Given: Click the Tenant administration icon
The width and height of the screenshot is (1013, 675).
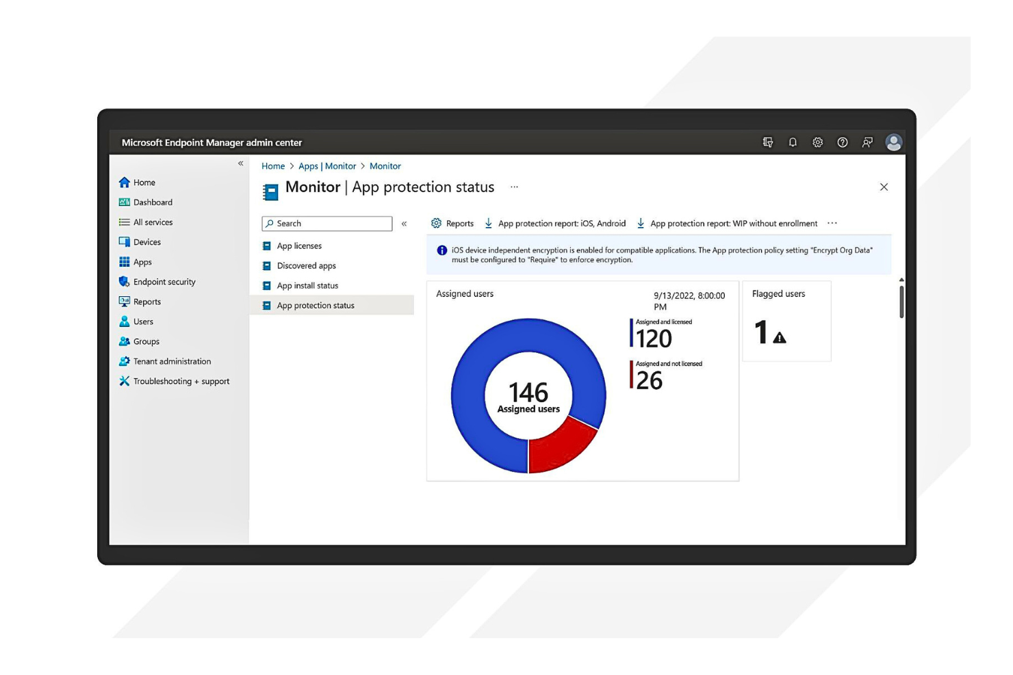Looking at the screenshot, I should click(x=124, y=361).
